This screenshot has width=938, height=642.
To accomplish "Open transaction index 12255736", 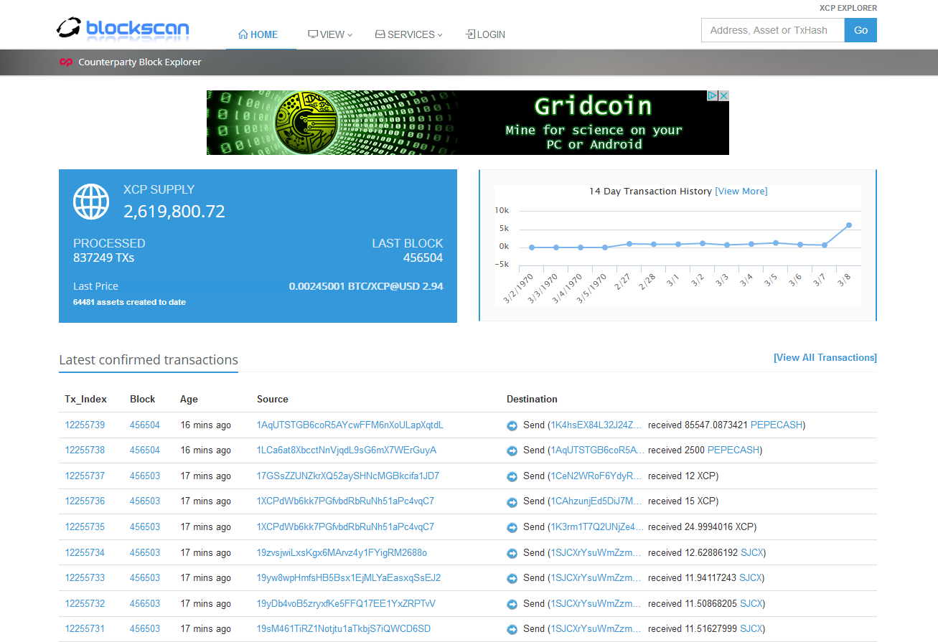I will 85,501.
